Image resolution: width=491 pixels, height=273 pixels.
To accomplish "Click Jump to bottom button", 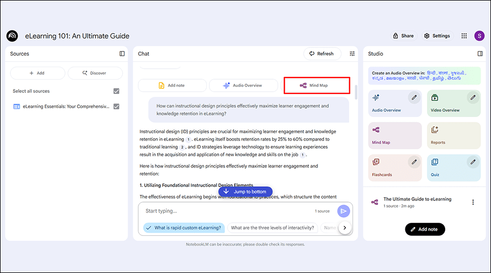I will pyautogui.click(x=245, y=192).
